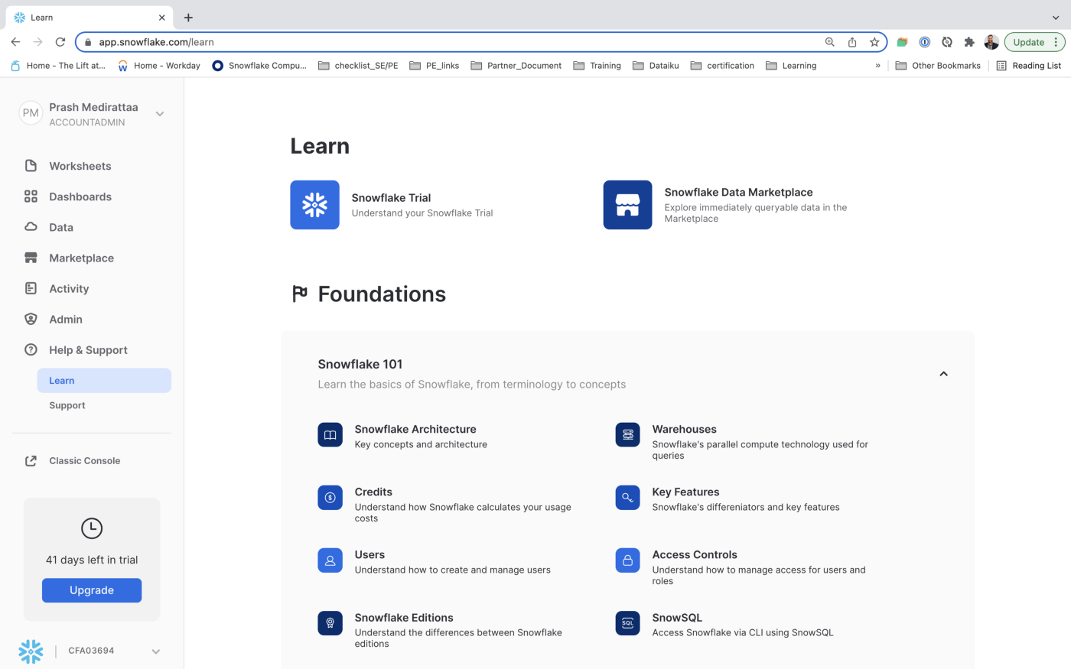Viewport: 1071px width, 669px height.
Task: Click the Users person icon
Action: click(330, 560)
